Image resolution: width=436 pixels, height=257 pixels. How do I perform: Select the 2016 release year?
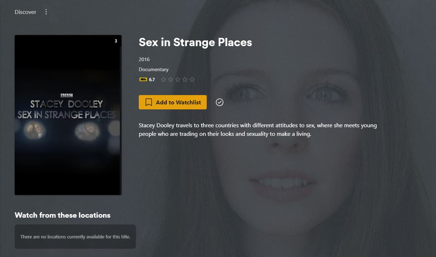coord(144,59)
